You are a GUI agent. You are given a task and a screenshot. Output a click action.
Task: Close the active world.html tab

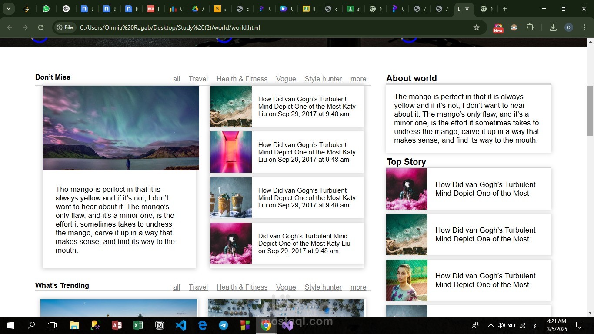click(x=467, y=9)
